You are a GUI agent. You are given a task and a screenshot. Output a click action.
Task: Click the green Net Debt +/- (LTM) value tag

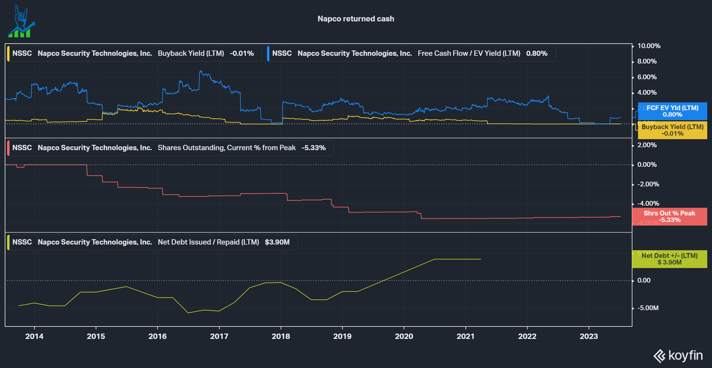pyautogui.click(x=670, y=259)
